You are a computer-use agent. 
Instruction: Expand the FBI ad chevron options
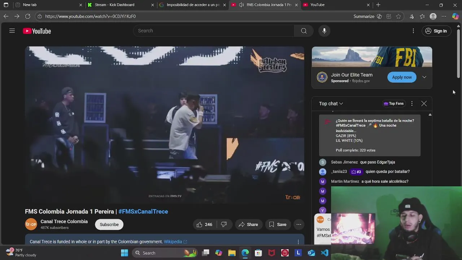pyautogui.click(x=424, y=77)
